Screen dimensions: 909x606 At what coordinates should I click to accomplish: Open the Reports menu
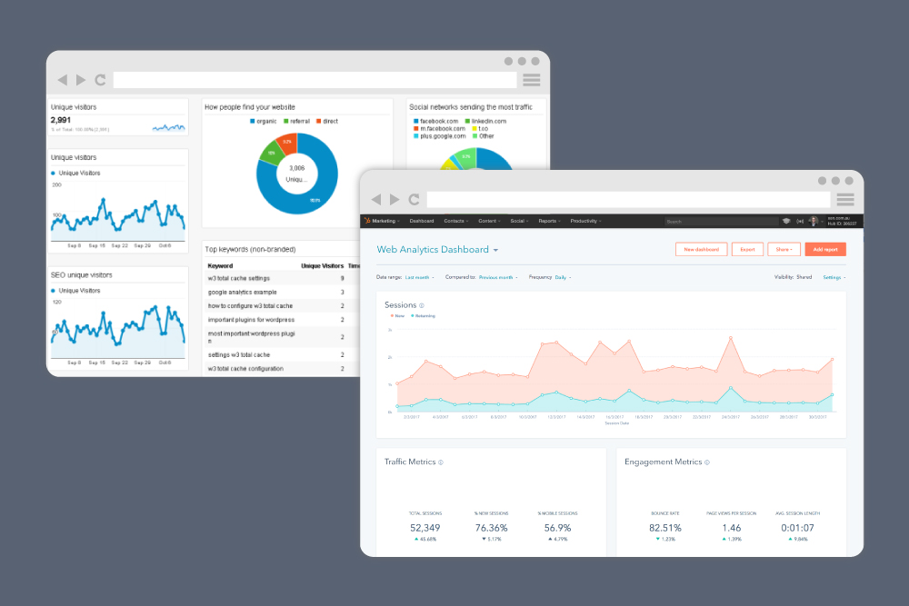click(550, 221)
